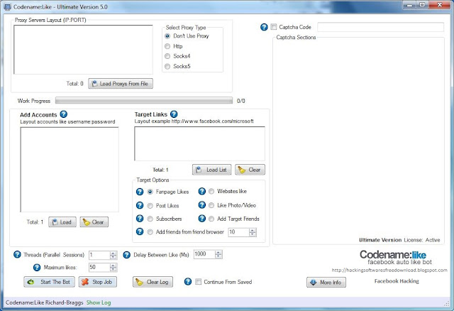Screen dimensions: 454x311
Task: Decrease friend browser count spinner
Action: point(253,234)
